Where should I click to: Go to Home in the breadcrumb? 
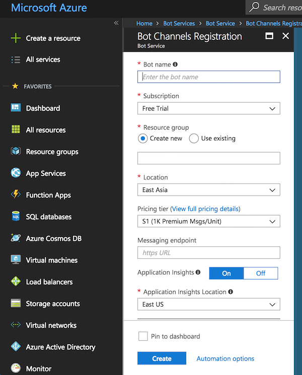click(x=144, y=24)
